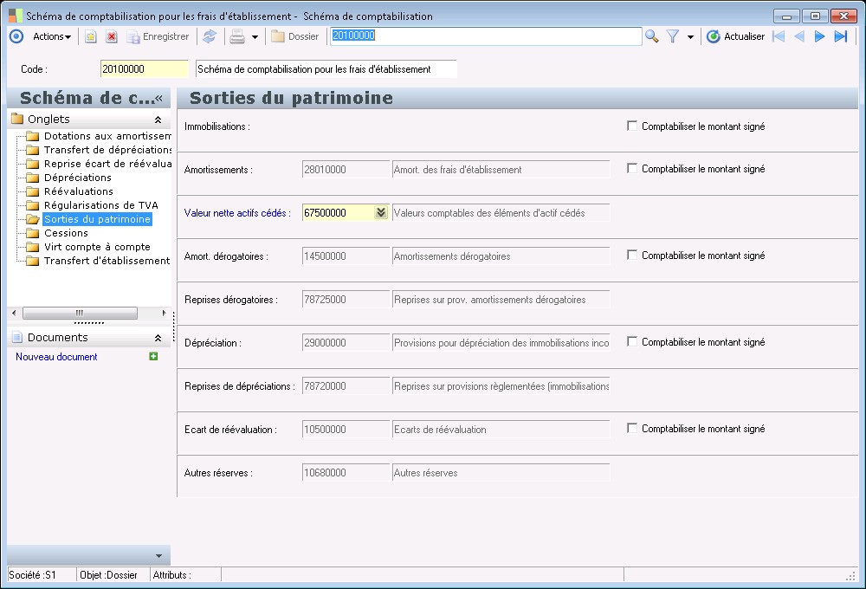866x589 pixels.
Task: Click the red delete record icon
Action: tap(112, 36)
